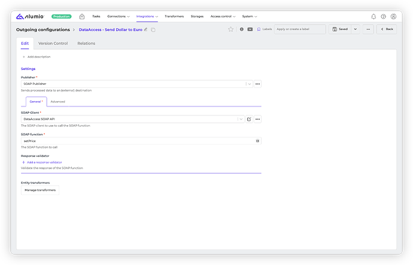The height and width of the screenshot is (265, 413).
Task: Click DataAccess - Send Dollar to Euro title
Action: pos(111,30)
